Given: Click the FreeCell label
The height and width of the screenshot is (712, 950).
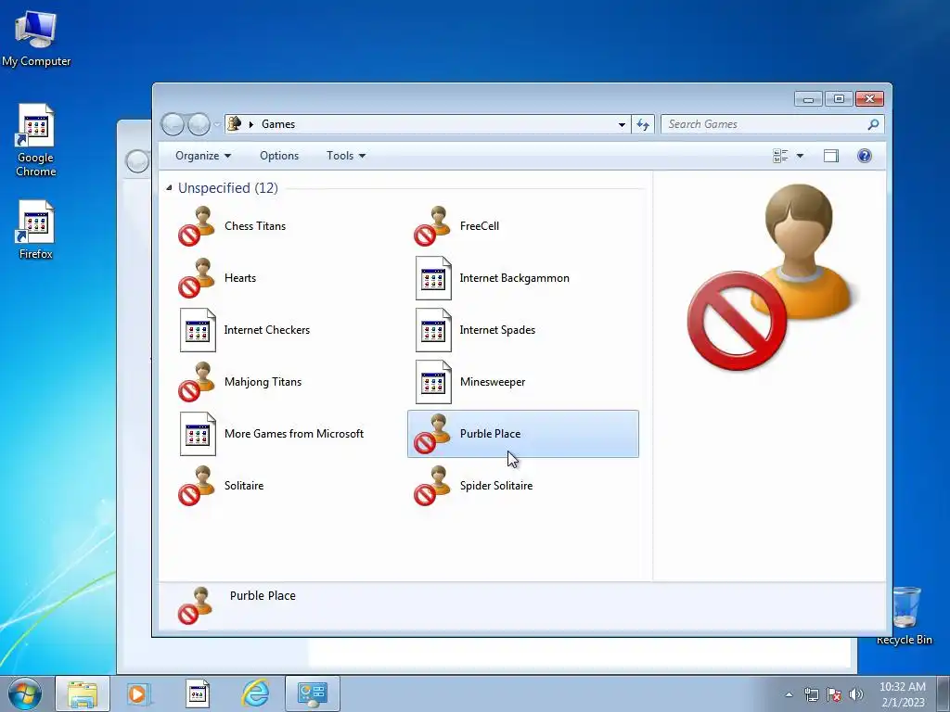Looking at the screenshot, I should point(480,226).
